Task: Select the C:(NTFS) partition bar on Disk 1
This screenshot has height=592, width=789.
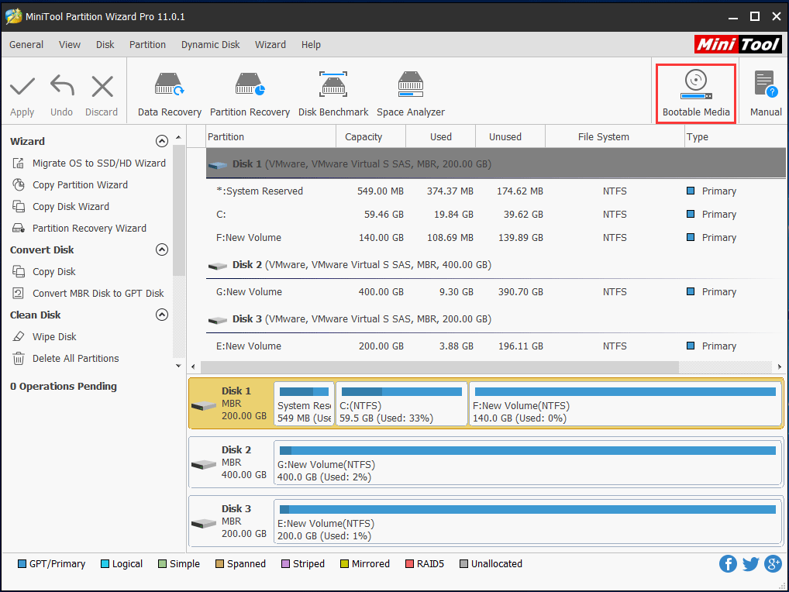Action: pos(401,404)
